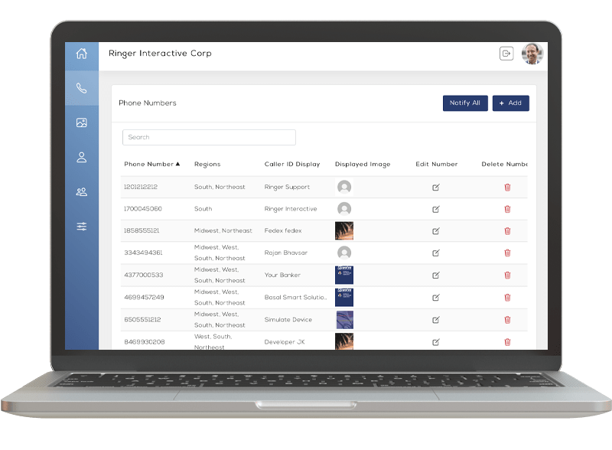Delete the Simulate Device number entry

(x=507, y=319)
